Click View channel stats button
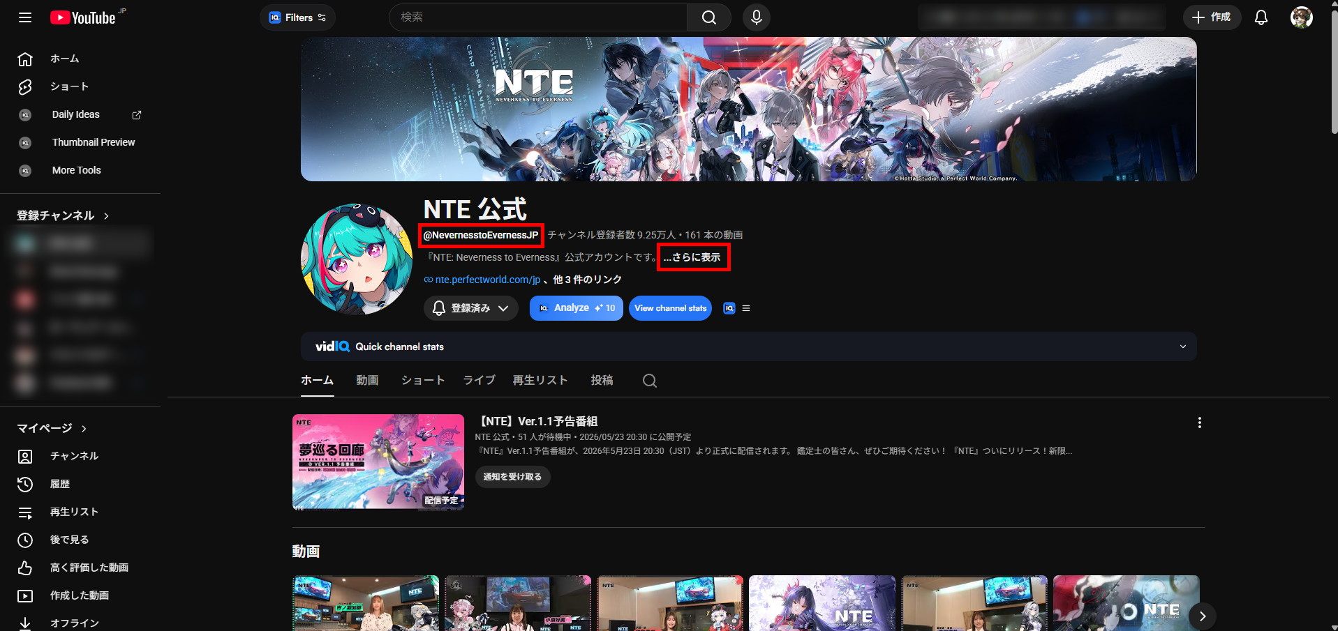1338x631 pixels. pos(670,308)
